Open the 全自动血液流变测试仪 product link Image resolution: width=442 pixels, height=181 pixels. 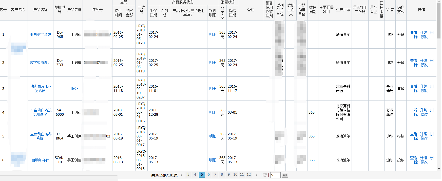click(x=41, y=112)
